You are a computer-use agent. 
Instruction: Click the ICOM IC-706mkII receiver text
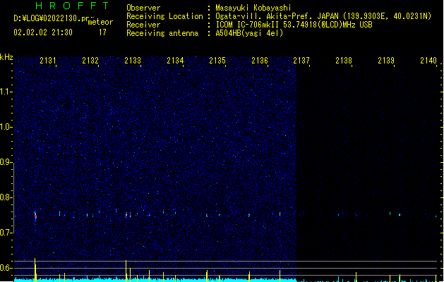[294, 25]
